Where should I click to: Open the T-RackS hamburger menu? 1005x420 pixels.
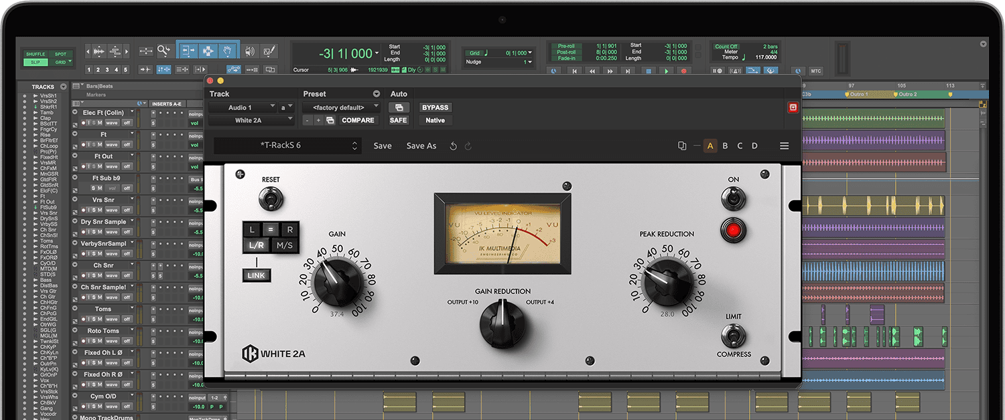pos(784,146)
